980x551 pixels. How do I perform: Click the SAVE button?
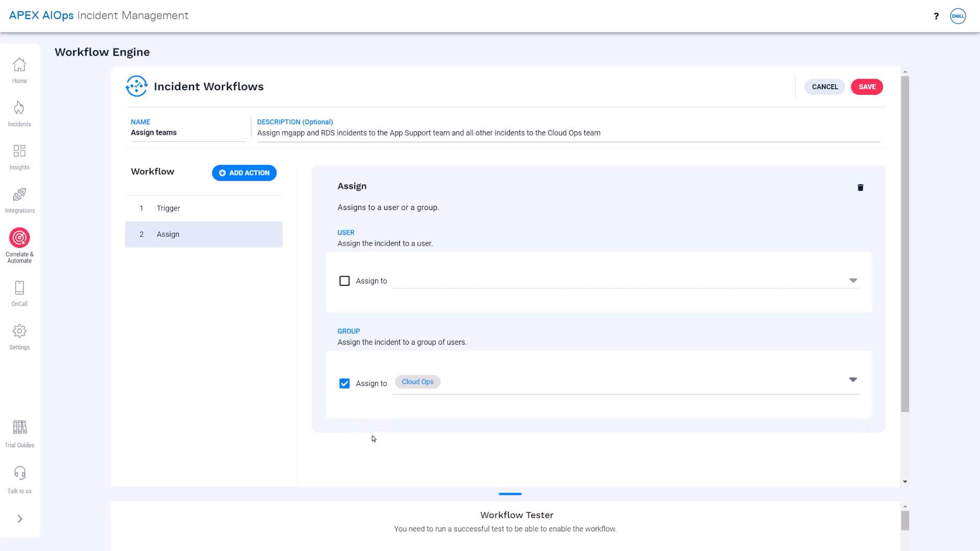(x=867, y=87)
